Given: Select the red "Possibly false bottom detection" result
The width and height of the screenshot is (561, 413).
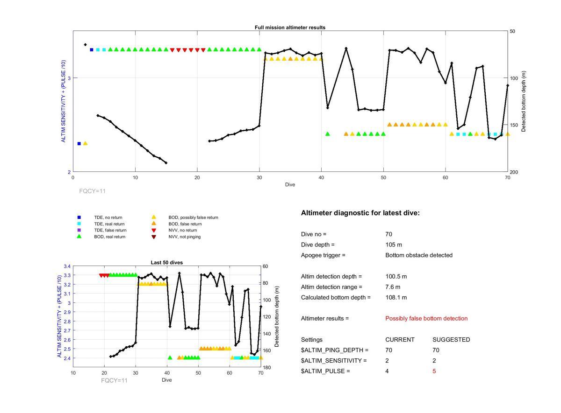Looking at the screenshot, I should [426, 318].
